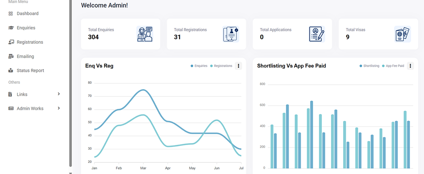Expand the Admin Works submenu chevron
This screenshot has width=424, height=174.
[x=59, y=108]
